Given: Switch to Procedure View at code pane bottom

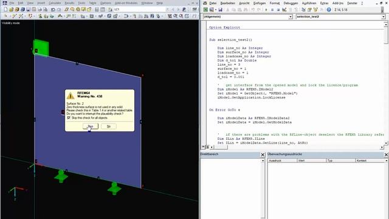Looking at the screenshot, I should tap(204, 147).
